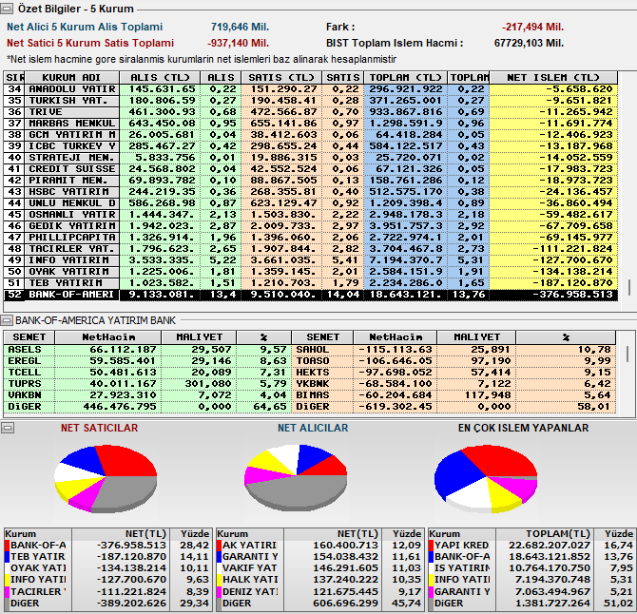Click the MALIYET header of net-sold stocks
The width and height of the screenshot is (637, 614).
click(476, 337)
